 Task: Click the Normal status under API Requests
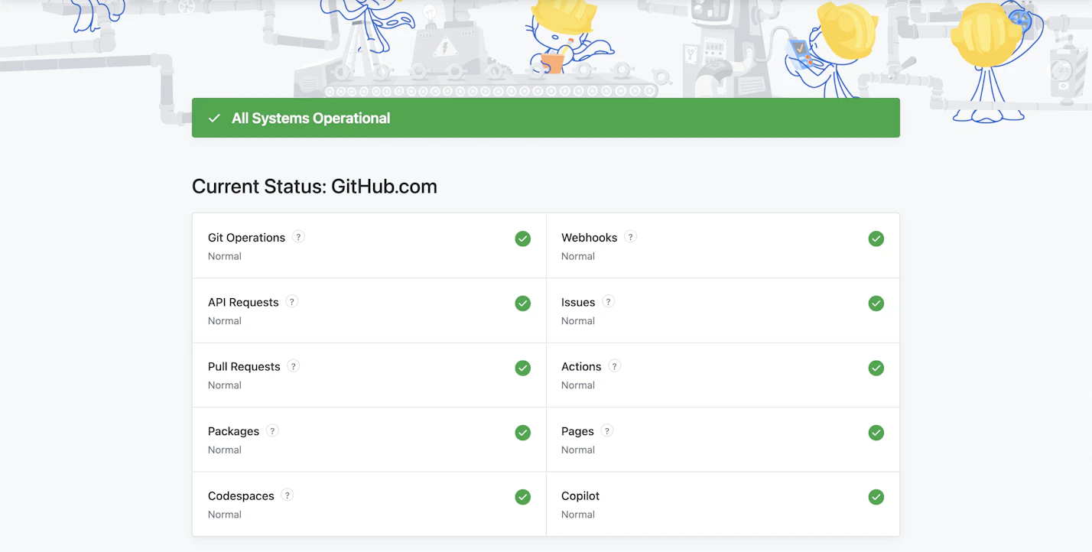pos(225,321)
